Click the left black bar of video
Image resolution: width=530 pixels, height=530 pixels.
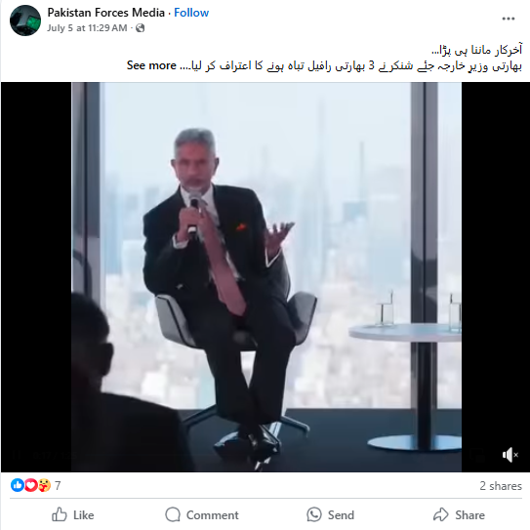[x=36, y=277]
